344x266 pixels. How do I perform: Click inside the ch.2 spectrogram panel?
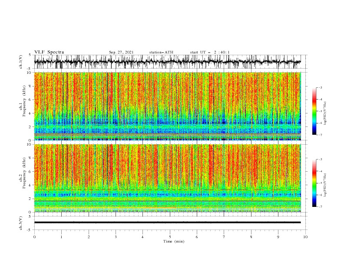pyautogui.click(x=167, y=178)
